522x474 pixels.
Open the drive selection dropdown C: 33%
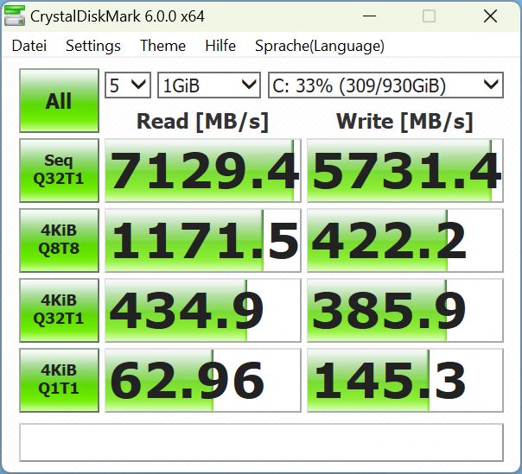(385, 85)
